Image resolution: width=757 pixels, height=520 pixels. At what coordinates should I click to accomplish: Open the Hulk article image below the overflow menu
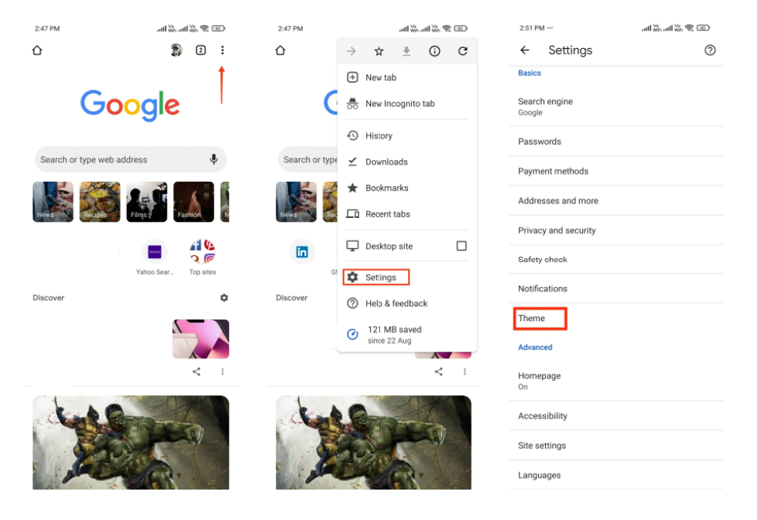click(x=374, y=442)
